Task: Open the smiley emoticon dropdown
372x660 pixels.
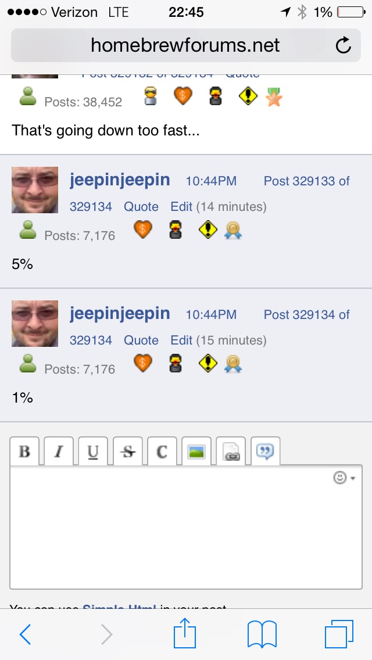Action: point(344,478)
